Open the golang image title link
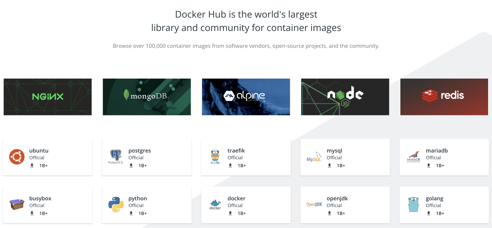Image resolution: width=492 pixels, height=228 pixels. [x=435, y=199]
